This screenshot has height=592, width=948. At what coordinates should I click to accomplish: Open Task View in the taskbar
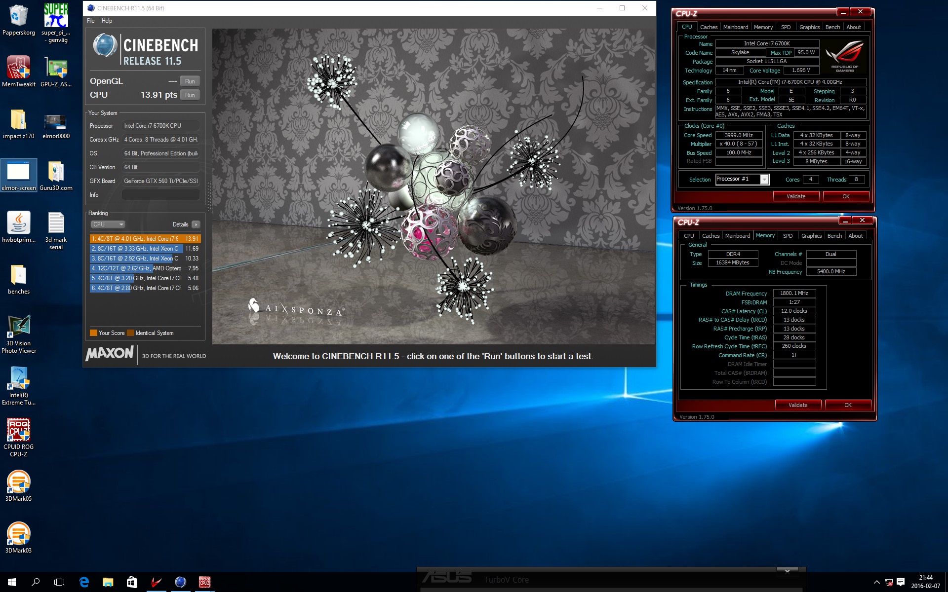point(59,582)
